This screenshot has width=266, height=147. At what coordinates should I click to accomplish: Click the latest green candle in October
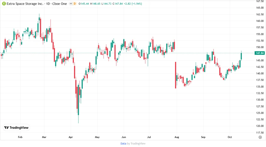(241, 56)
